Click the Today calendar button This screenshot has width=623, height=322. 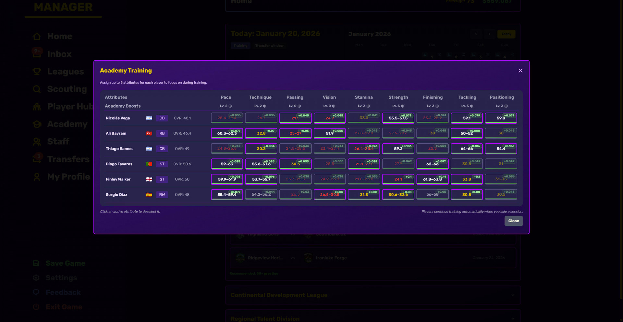[x=506, y=34]
